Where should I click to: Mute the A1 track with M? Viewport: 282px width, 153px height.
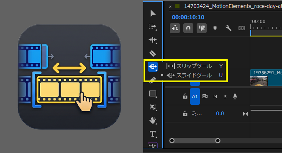(215, 97)
